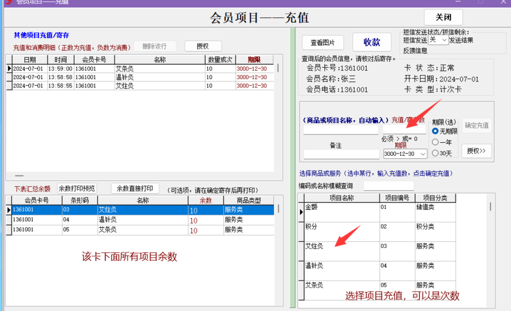
Task: Select detail row with time 13:58:55
Action: click(x=140, y=86)
